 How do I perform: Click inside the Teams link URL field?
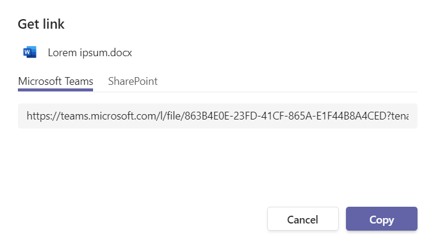click(x=217, y=116)
